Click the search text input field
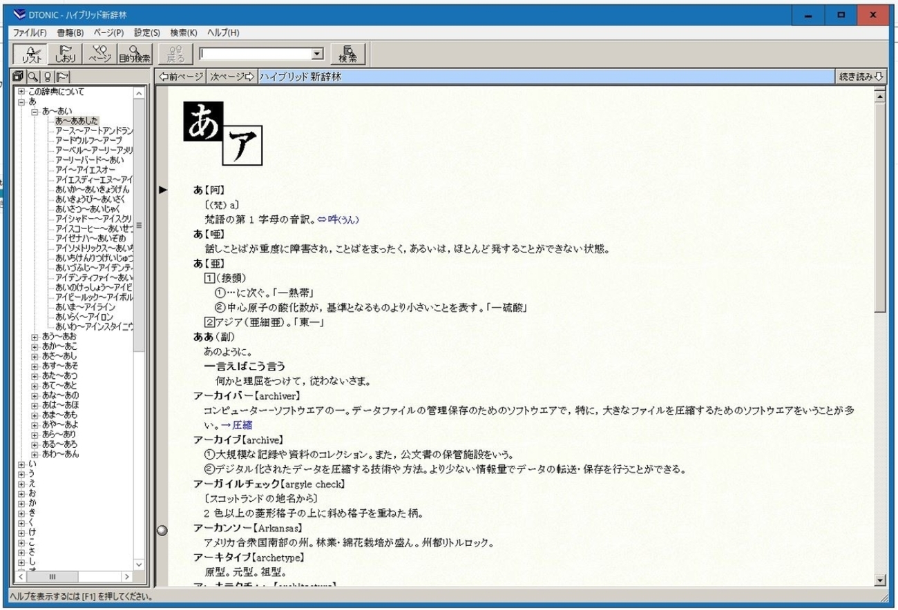Viewport: 898px width, 610px height. pos(255,54)
